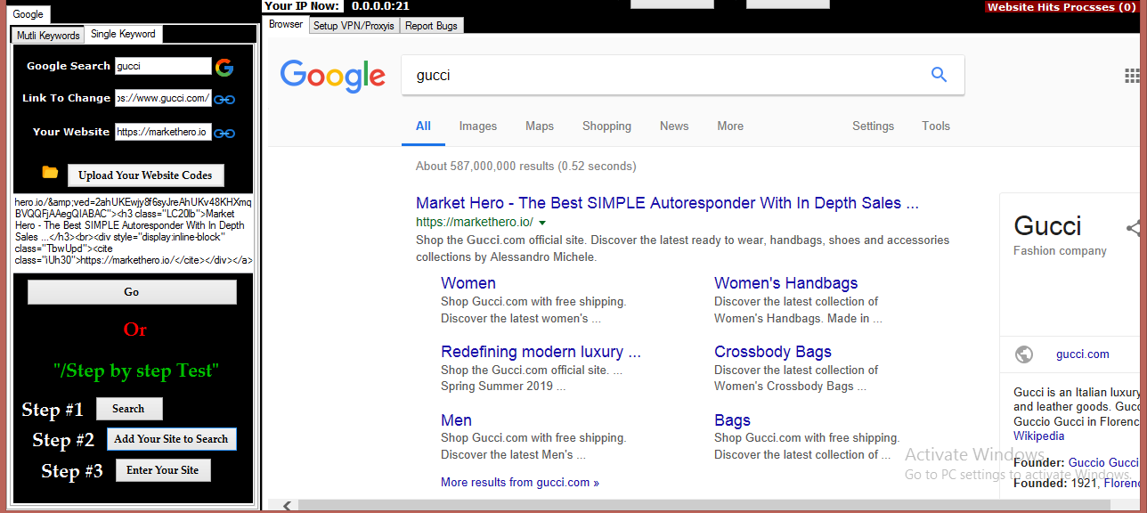Open the Google apps grid icon
This screenshot has width=1147, height=513.
point(1133,74)
